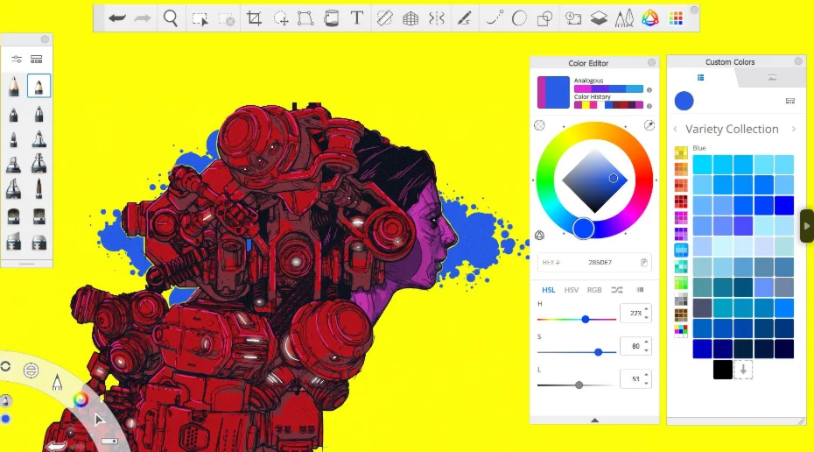Viewport: 814px width, 452px height.
Task: Open the Layers panel icon
Action: [599, 18]
